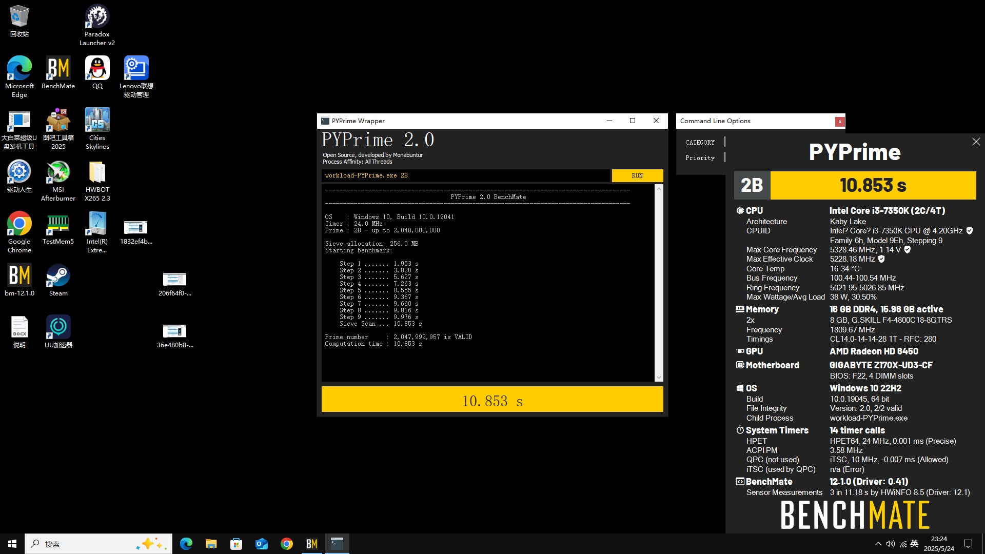Select the 驱动人生 gear desktop icon
This screenshot has width=985, height=554.
(x=19, y=176)
